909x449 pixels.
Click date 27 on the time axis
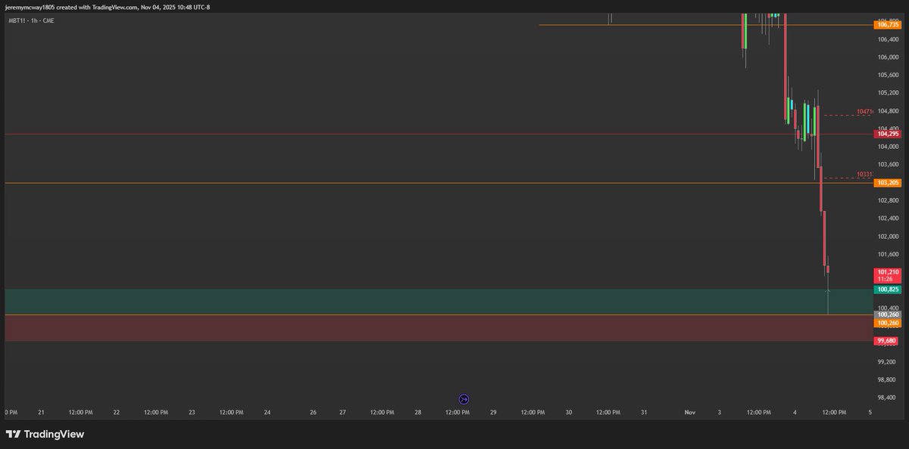(x=342, y=413)
